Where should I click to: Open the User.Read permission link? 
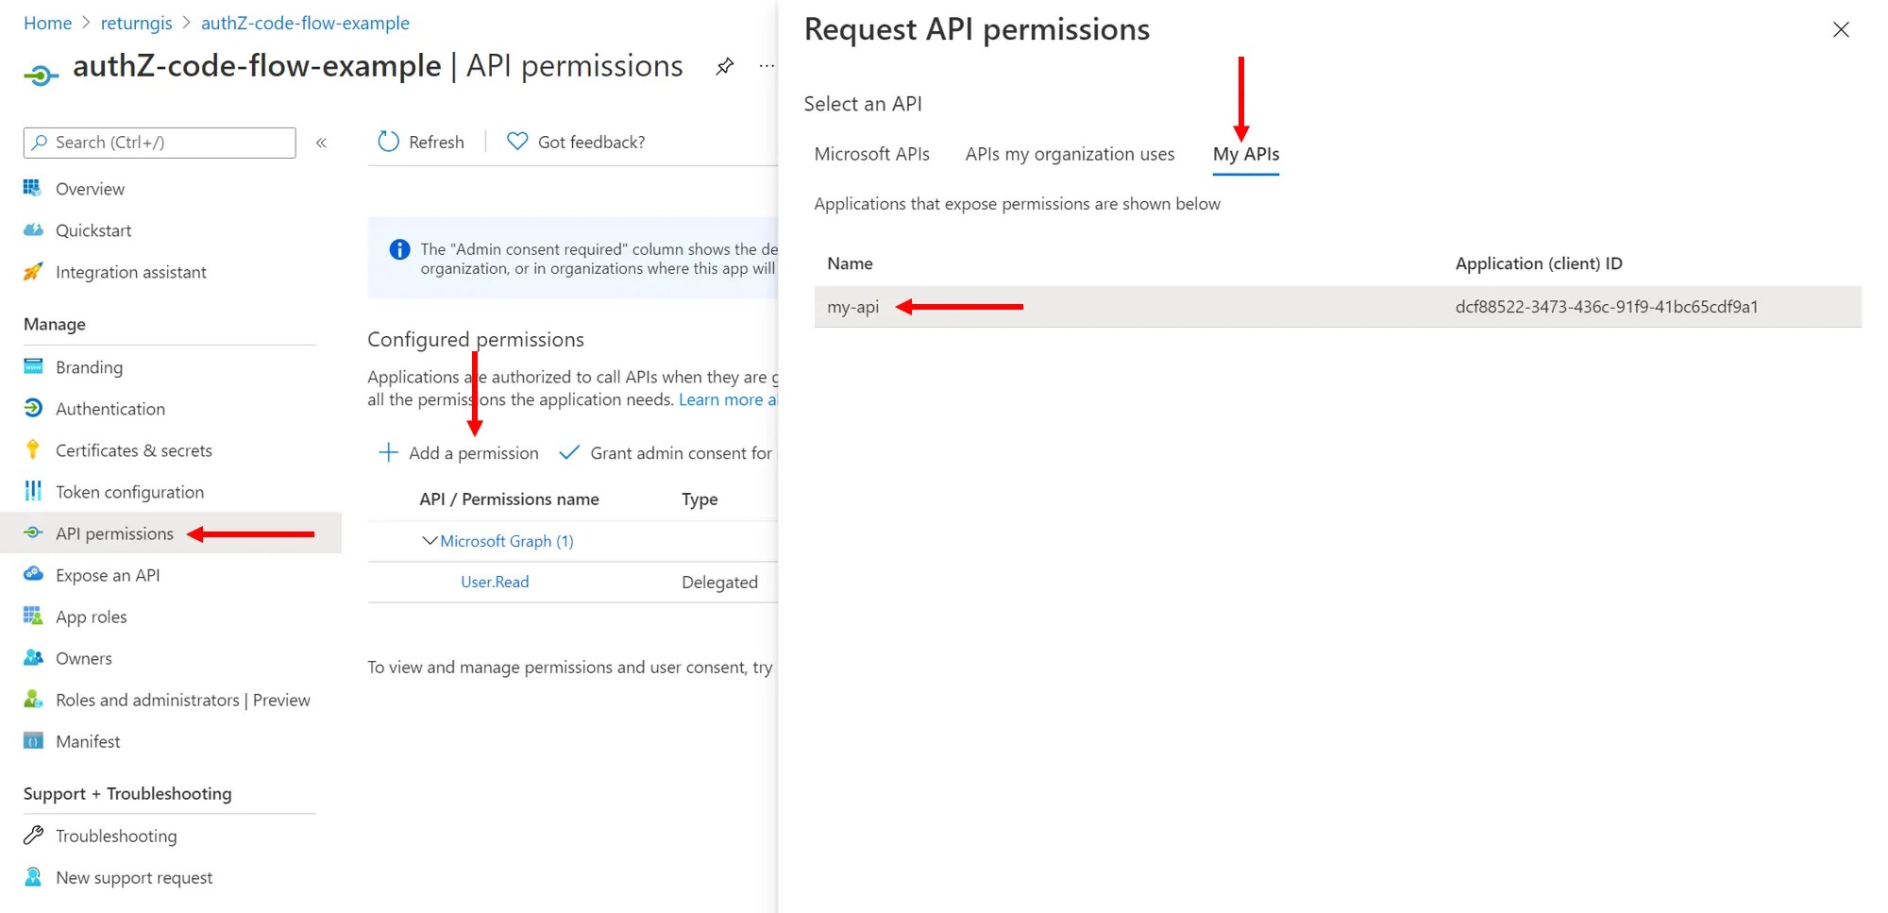(495, 582)
